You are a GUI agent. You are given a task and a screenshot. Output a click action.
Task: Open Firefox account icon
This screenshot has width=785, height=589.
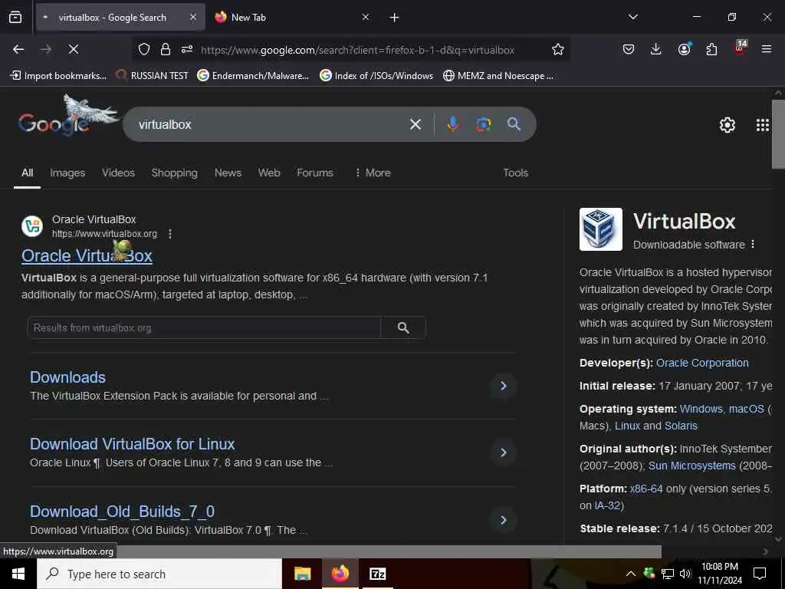point(684,49)
